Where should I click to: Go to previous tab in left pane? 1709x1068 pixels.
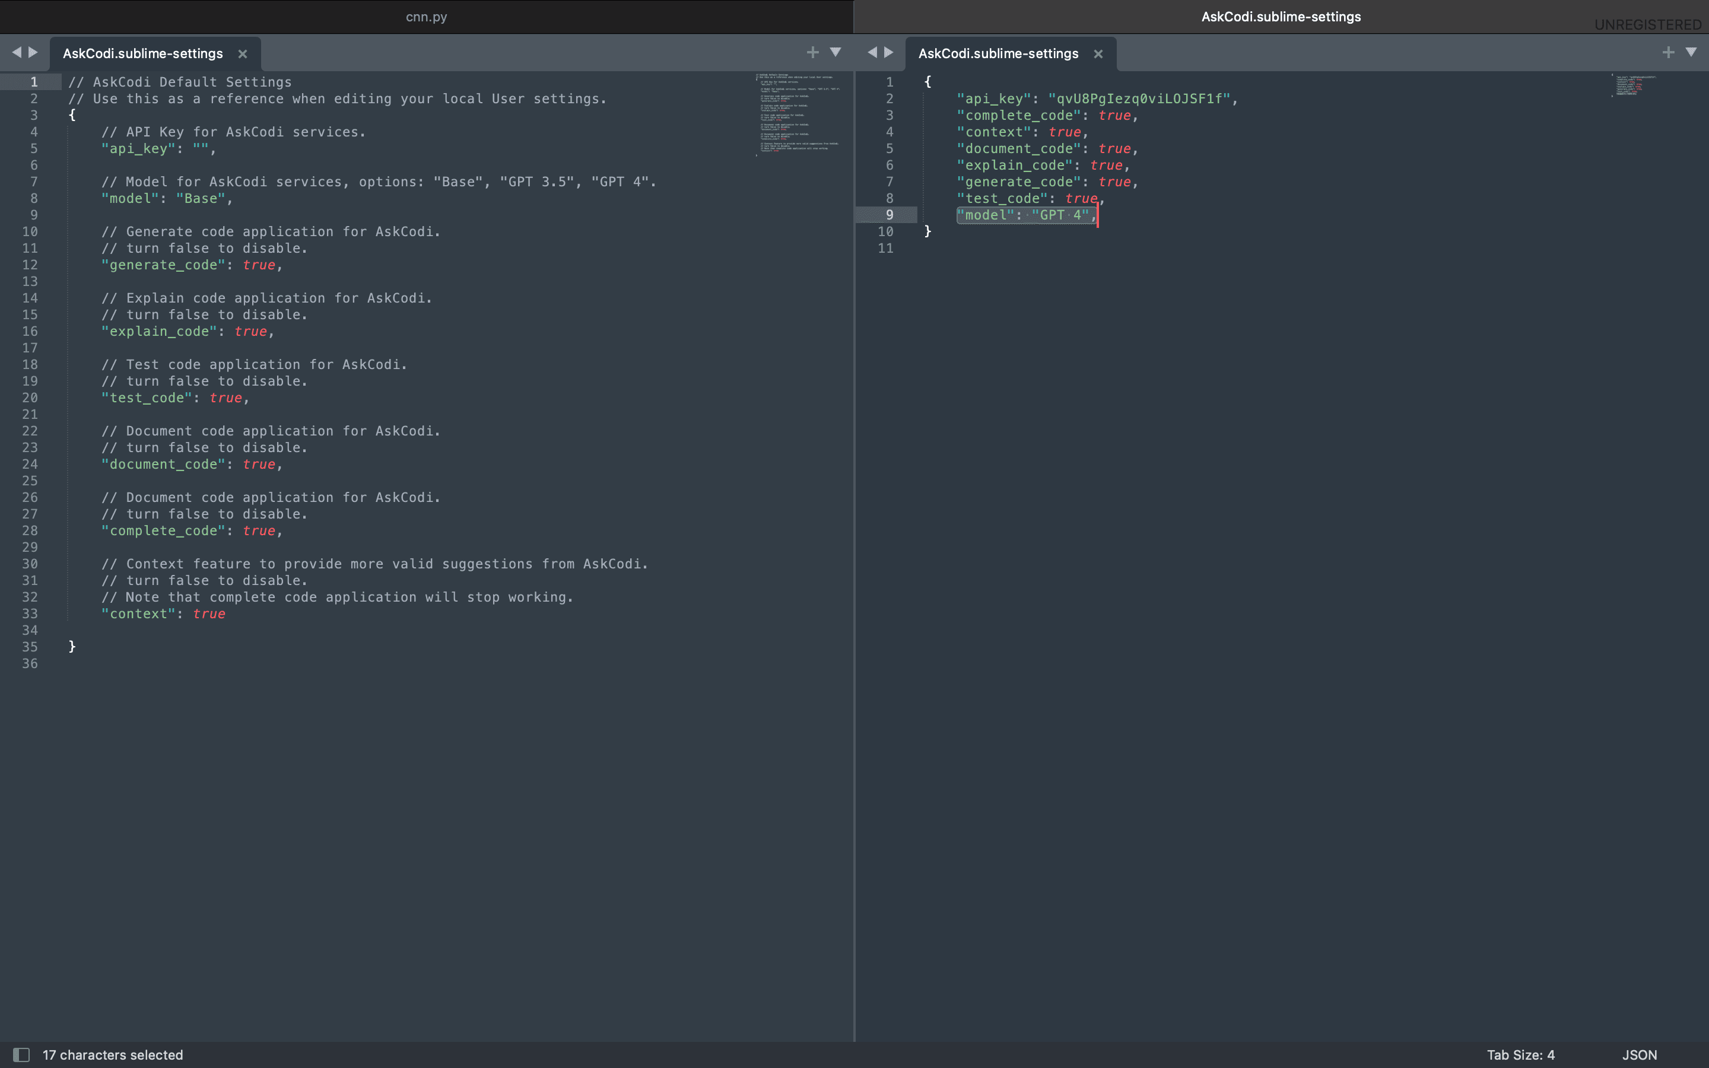click(16, 52)
